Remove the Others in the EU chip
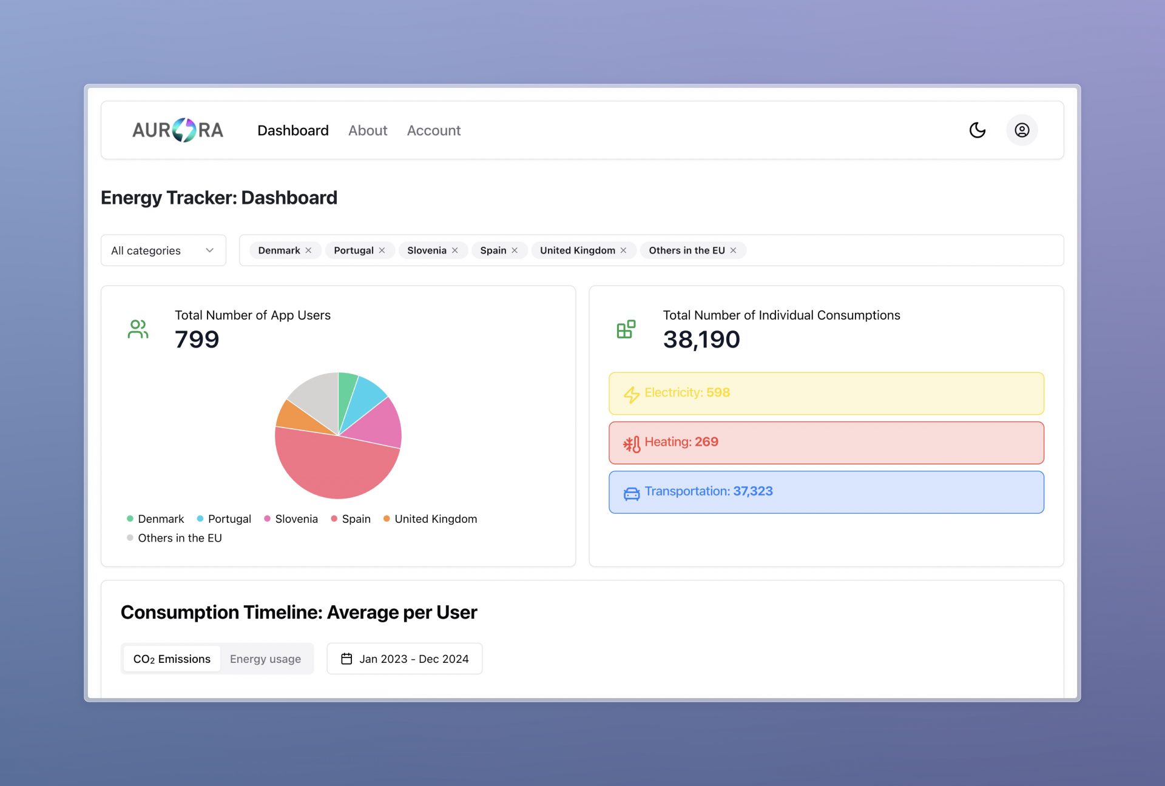This screenshot has height=786, width=1165. click(x=733, y=250)
